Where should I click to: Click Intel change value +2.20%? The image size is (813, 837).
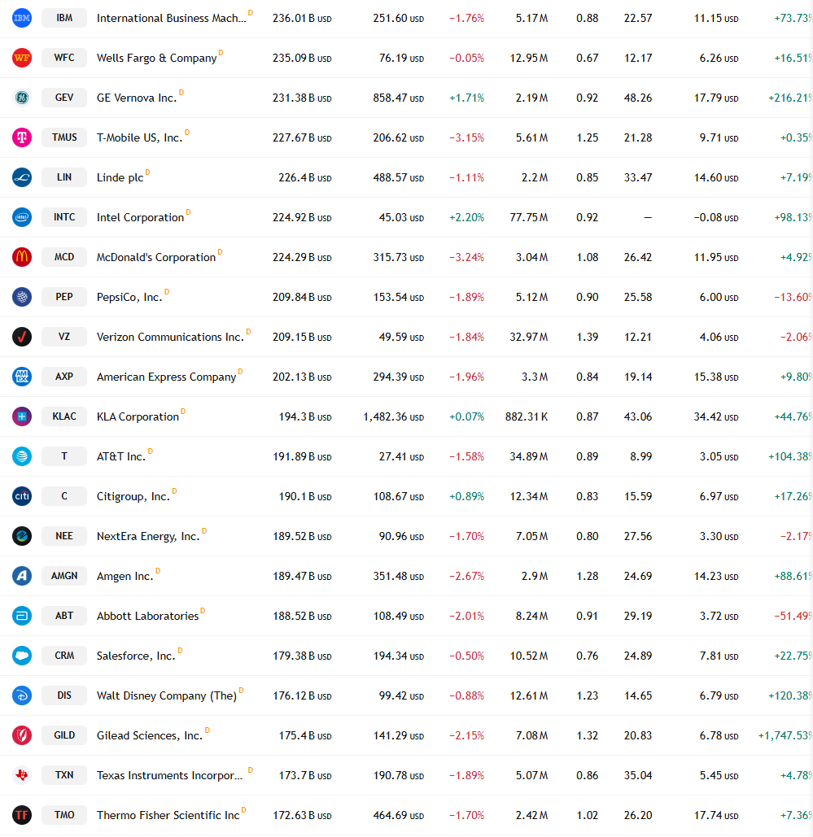pyautogui.click(x=467, y=218)
